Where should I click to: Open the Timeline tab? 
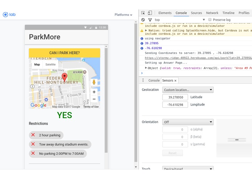(228, 13)
